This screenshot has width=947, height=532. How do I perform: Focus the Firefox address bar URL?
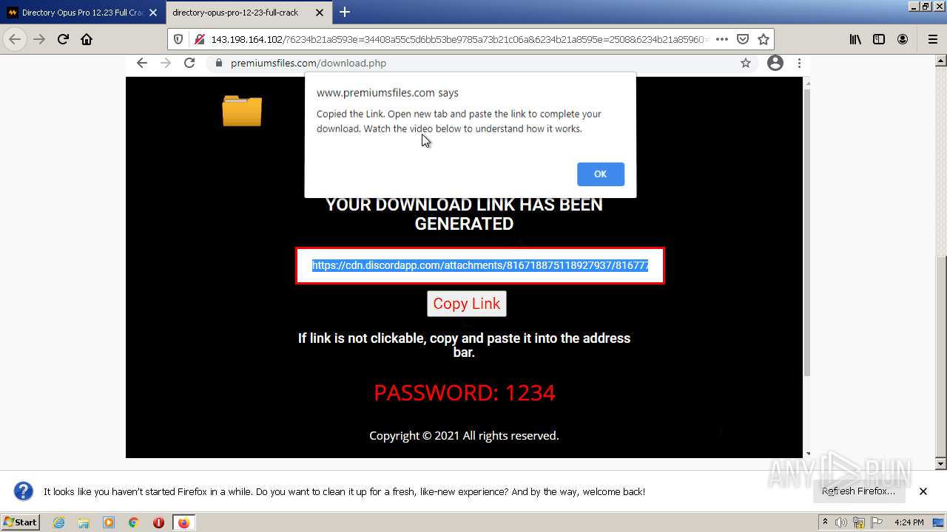459,39
